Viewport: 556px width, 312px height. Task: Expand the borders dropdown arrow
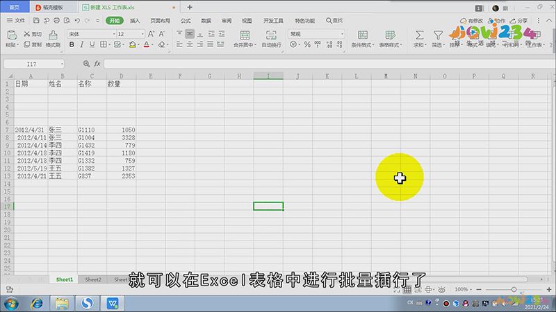tap(110, 44)
